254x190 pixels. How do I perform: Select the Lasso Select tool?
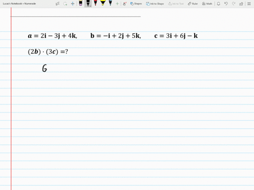click(65, 4)
